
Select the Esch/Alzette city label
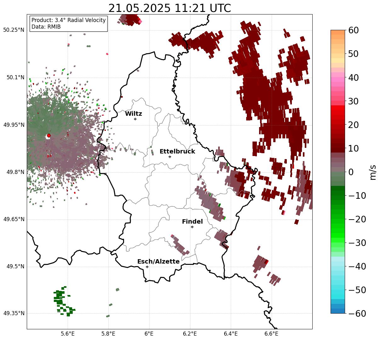click(x=158, y=262)
